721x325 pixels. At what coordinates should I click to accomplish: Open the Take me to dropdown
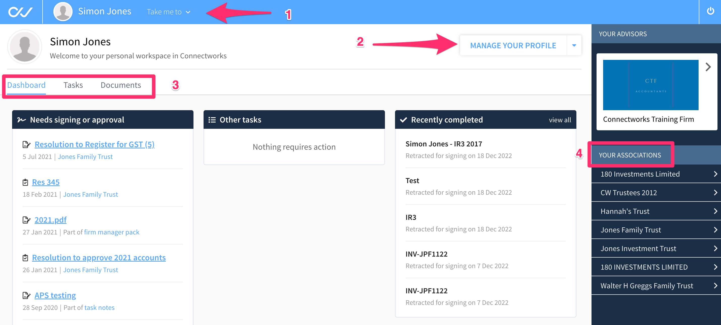coord(169,12)
